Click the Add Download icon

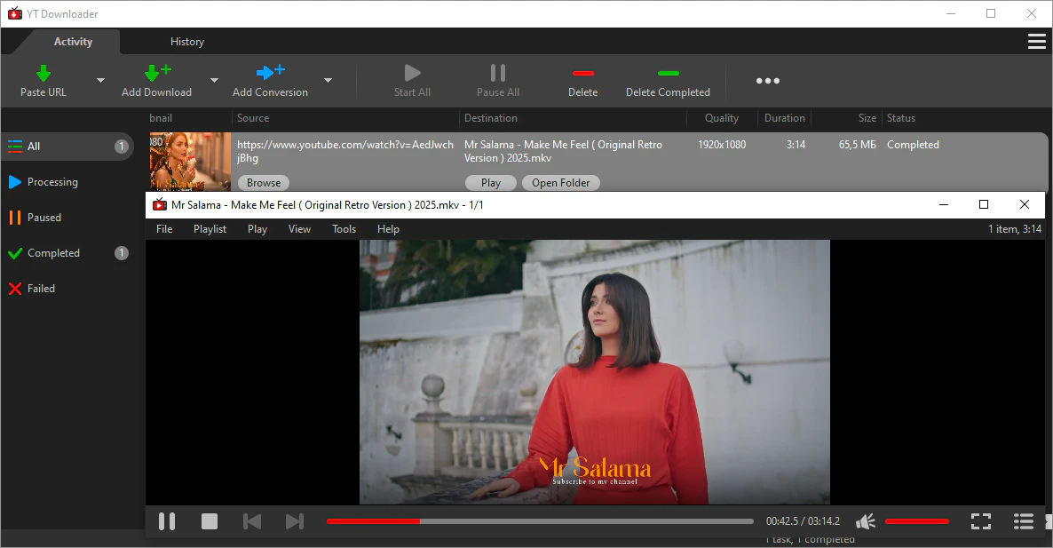(x=156, y=74)
